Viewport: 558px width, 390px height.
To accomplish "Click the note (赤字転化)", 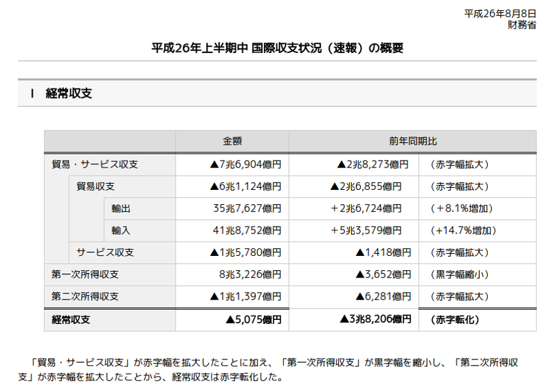I will click(455, 319).
